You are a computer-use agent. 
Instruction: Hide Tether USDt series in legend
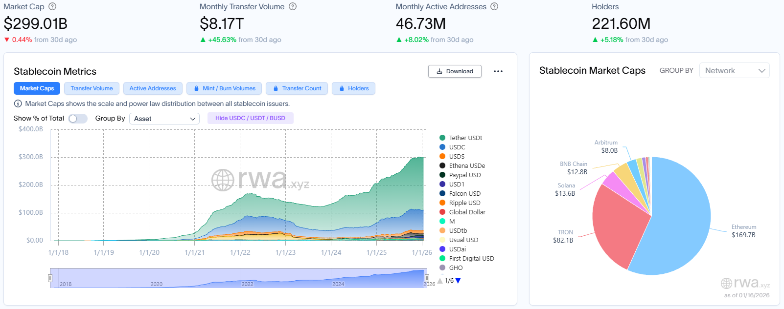pos(465,138)
